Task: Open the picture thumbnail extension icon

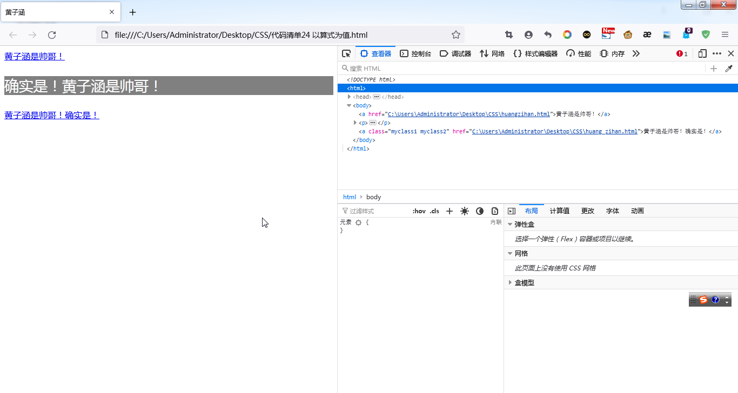Action: [667, 35]
